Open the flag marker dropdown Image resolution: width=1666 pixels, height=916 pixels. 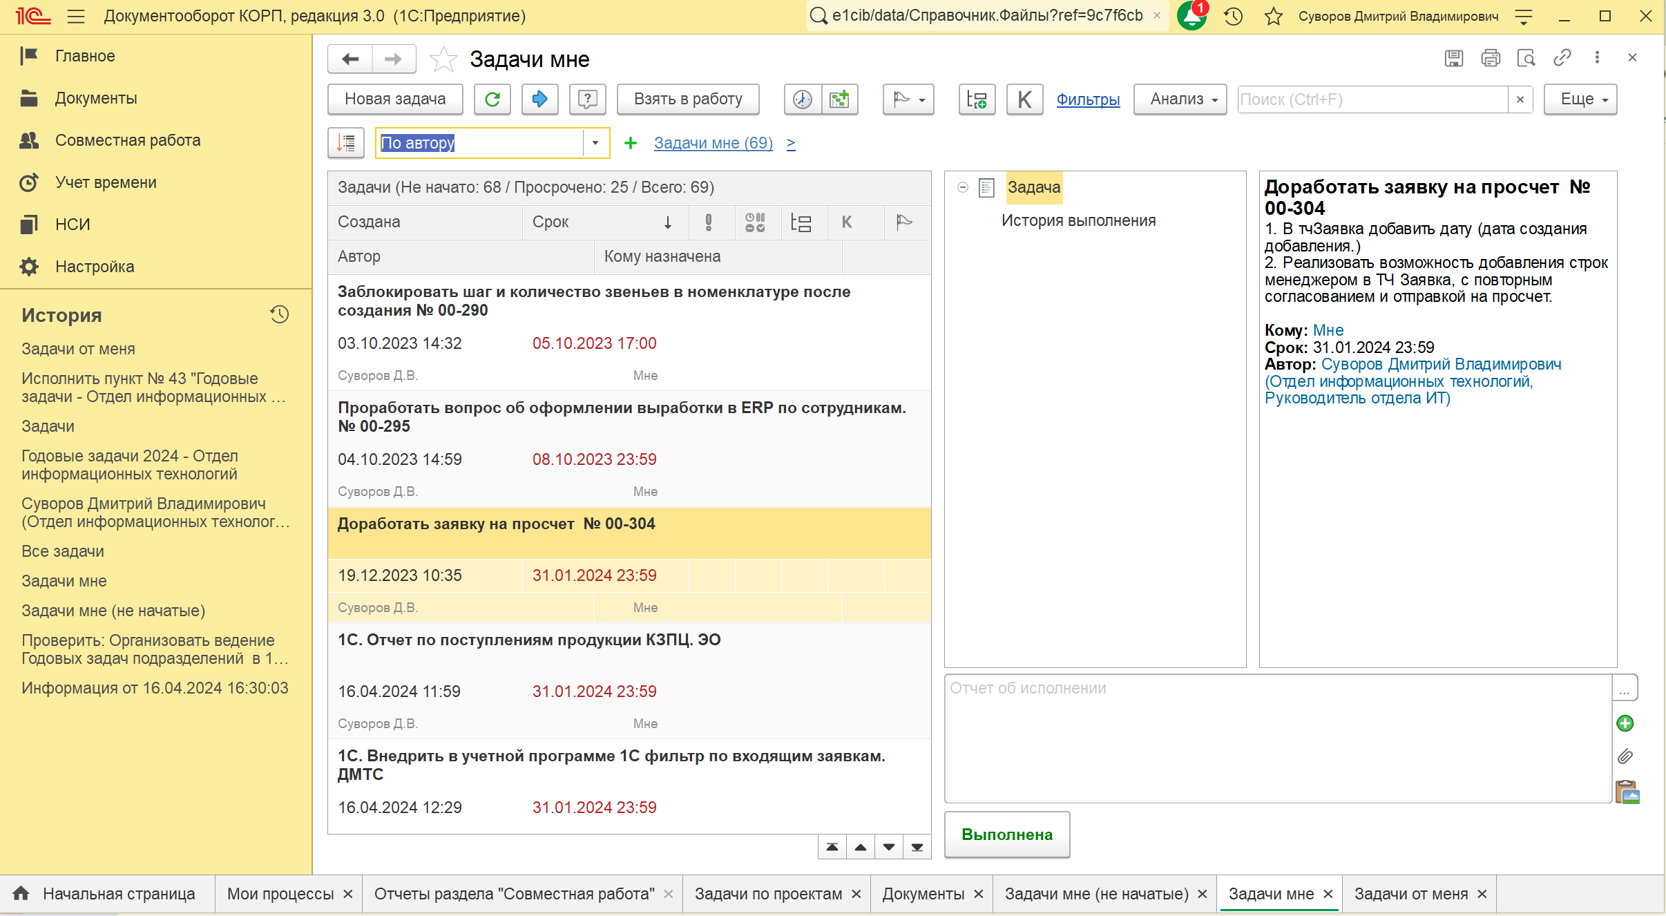[x=908, y=99]
